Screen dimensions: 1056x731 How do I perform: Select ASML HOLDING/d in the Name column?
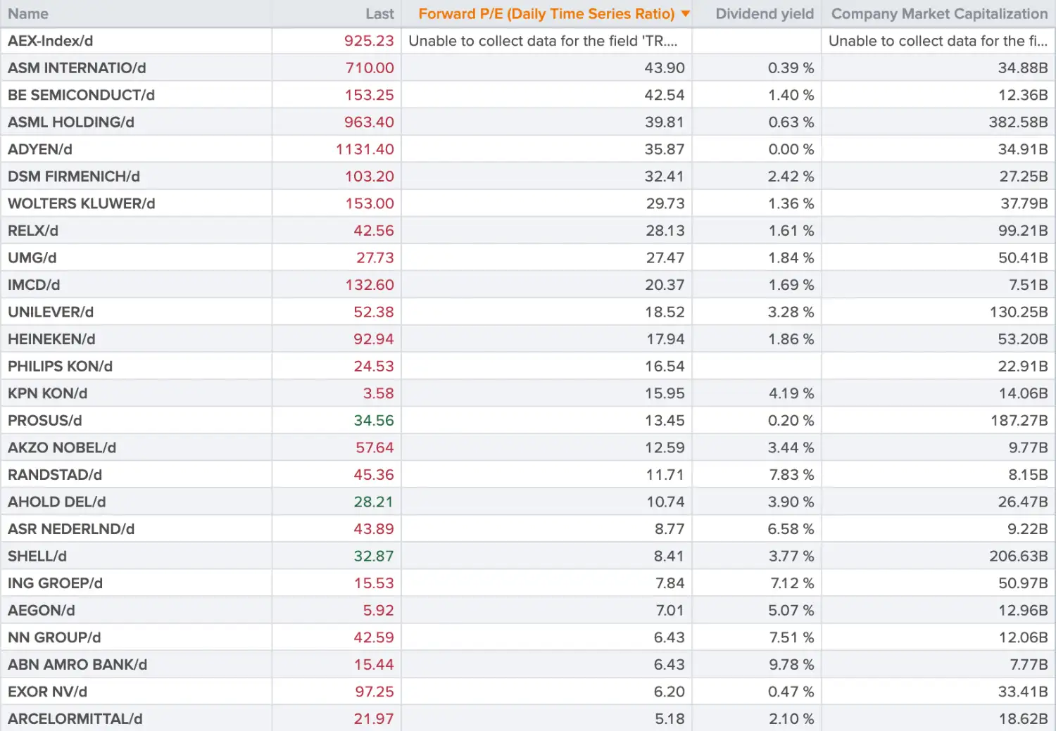coord(71,122)
